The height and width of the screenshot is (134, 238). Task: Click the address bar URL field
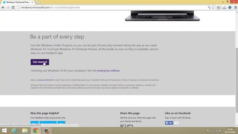click(112, 7)
